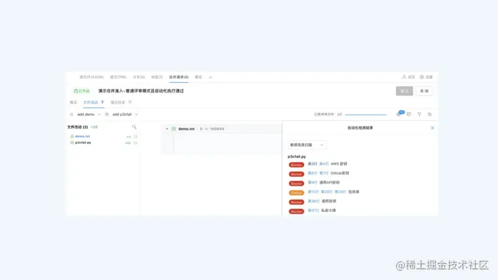Open the 提交 tab

(x=118, y=77)
